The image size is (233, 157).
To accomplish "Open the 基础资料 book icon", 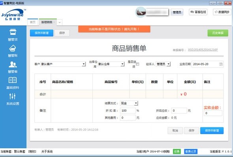I will 13,80.
